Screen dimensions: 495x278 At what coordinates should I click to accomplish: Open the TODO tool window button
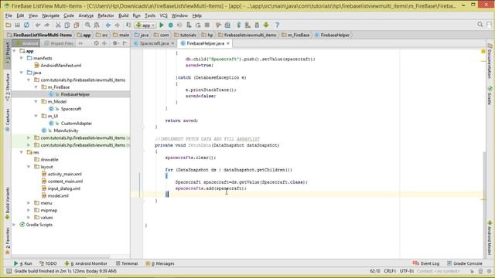tap(48, 263)
